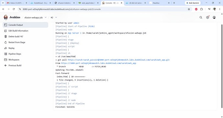Open Workspaces in sidebar
Image resolution: width=223 pixels, height=118 pixels.
[x=14, y=60]
